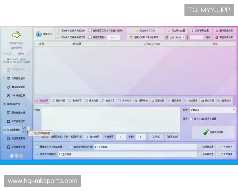Click 文件名/文件夹名 column header
238x191 pixels.
[x=152, y=44]
